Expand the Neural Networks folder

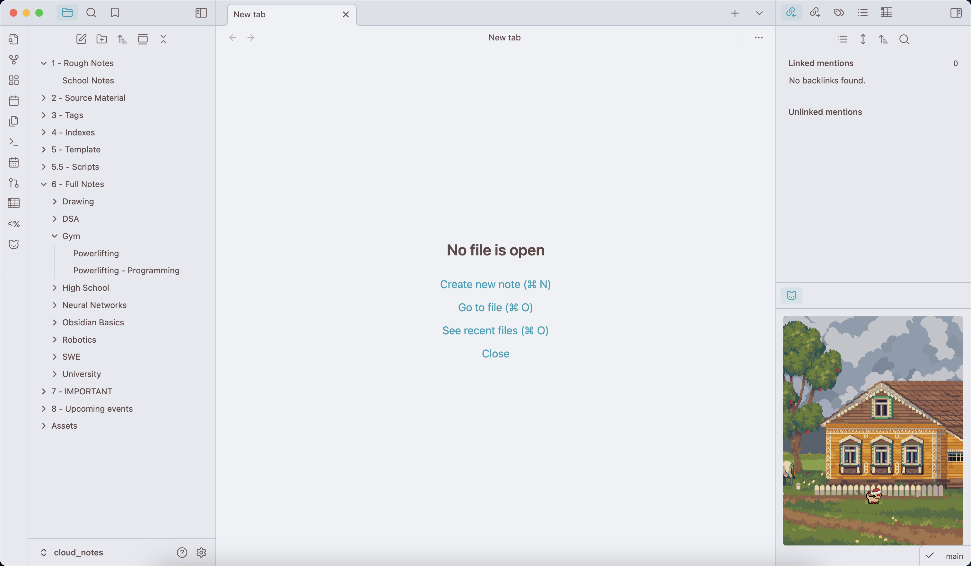(x=55, y=305)
